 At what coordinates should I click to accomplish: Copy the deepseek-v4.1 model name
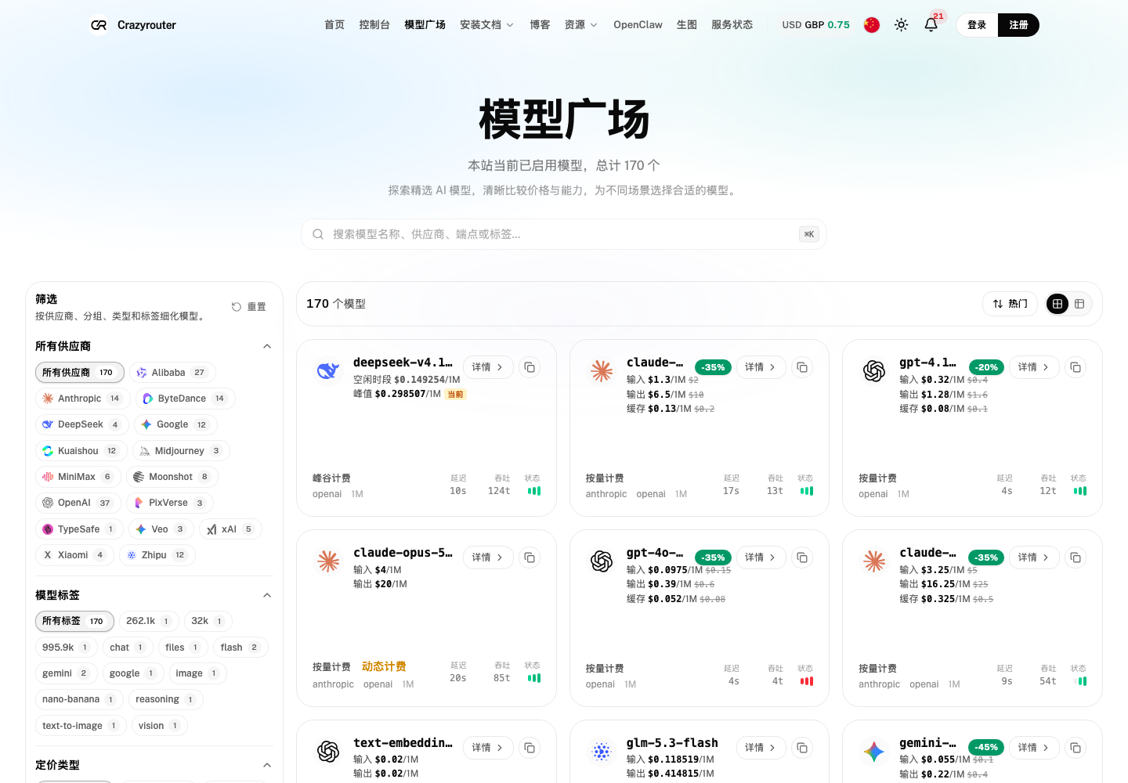tap(530, 367)
